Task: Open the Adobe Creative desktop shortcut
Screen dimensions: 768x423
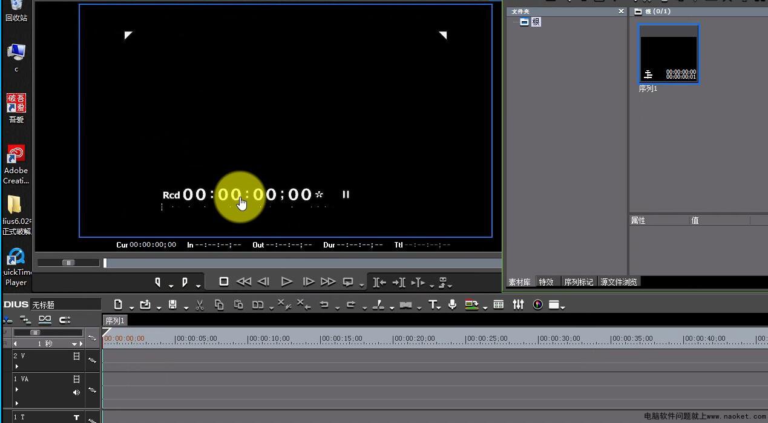Action: pyautogui.click(x=16, y=165)
